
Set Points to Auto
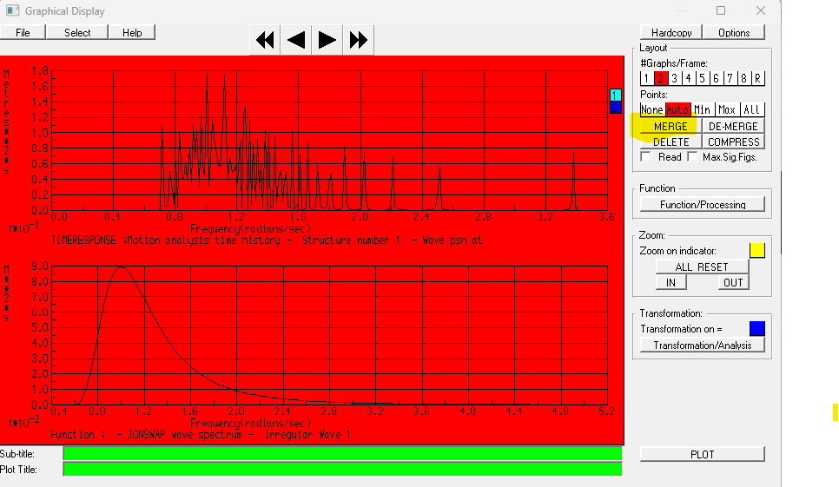pyautogui.click(x=677, y=109)
